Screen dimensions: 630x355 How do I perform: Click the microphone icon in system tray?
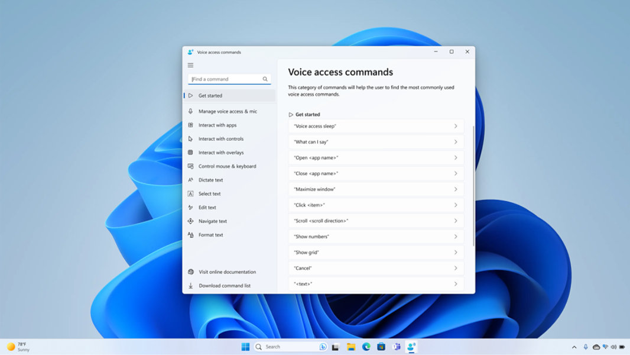point(586,347)
